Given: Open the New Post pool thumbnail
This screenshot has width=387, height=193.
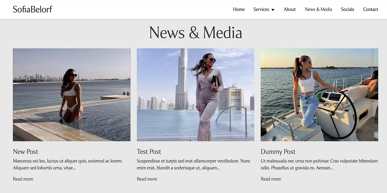Looking at the screenshot, I should pyautogui.click(x=72, y=95).
